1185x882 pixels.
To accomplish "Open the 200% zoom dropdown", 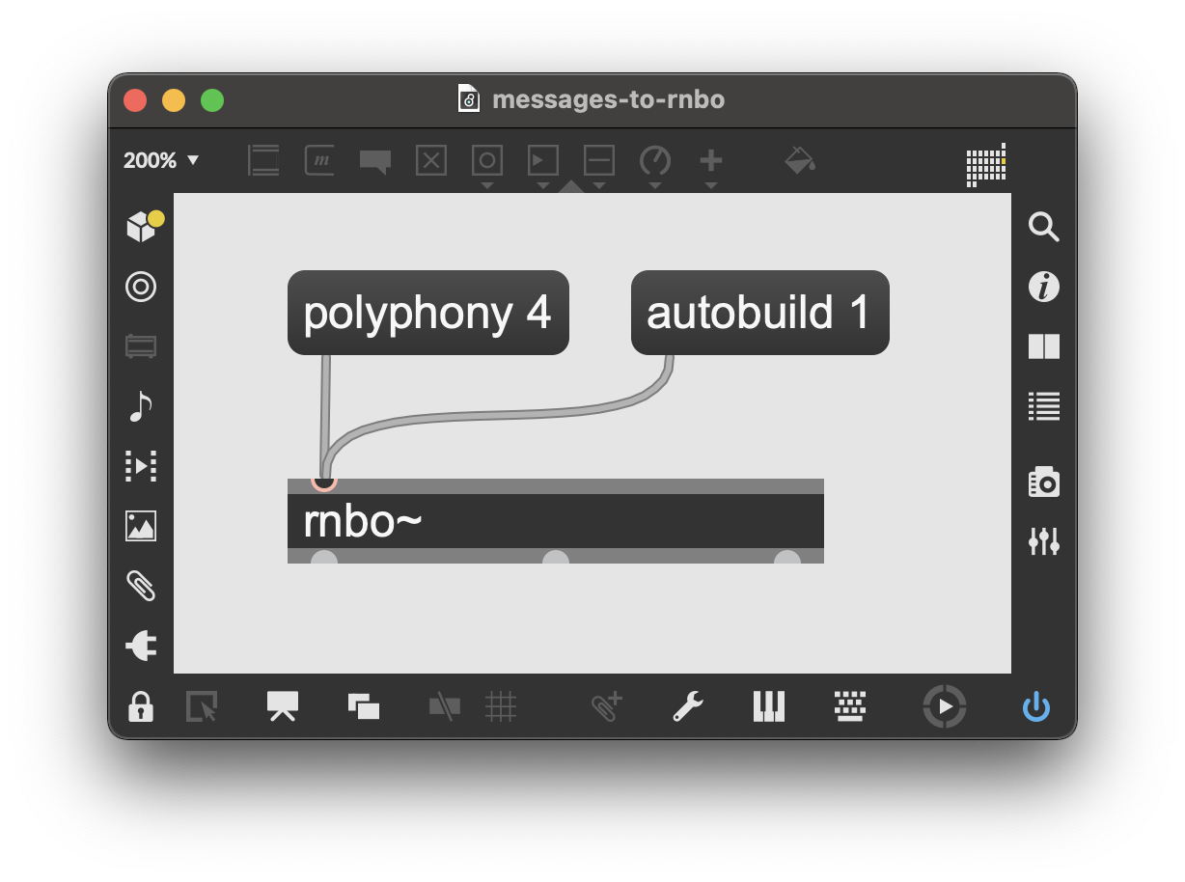I will pyautogui.click(x=161, y=160).
